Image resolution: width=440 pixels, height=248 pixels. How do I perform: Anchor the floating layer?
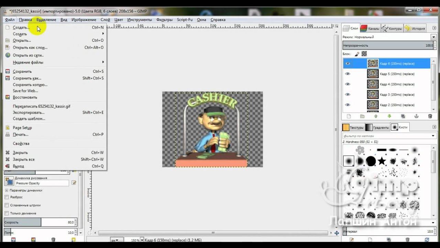pyautogui.click(x=416, y=116)
